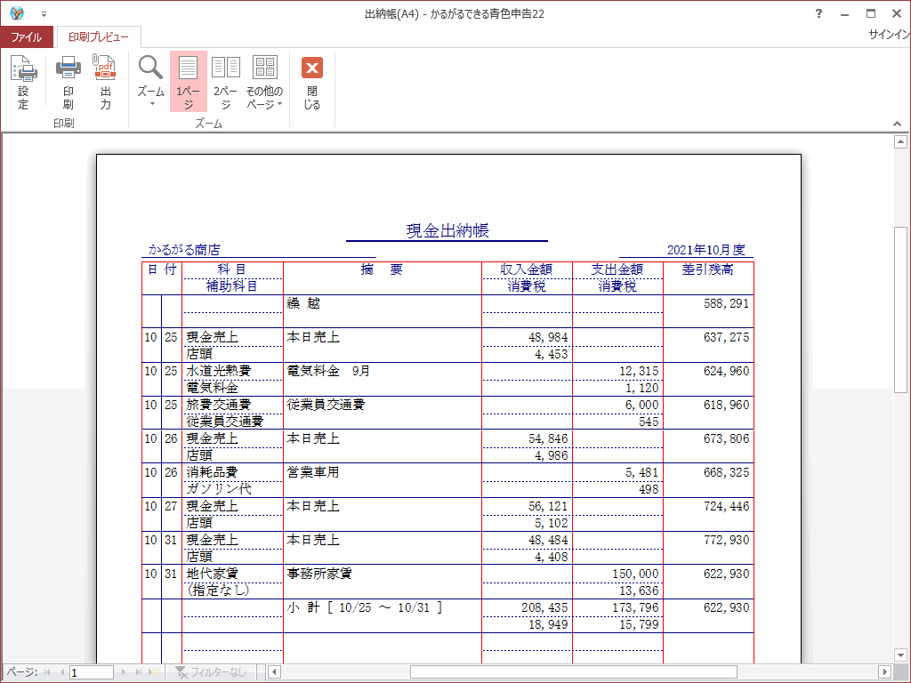Go to first page navigation icon

tap(47, 672)
